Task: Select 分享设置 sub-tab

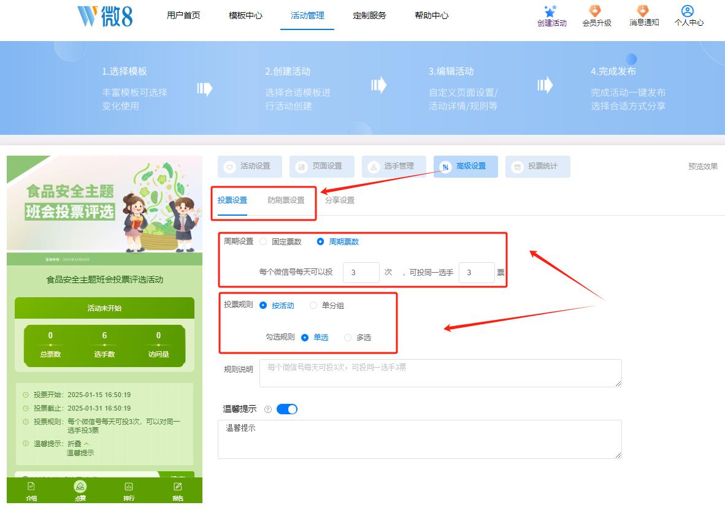Action: click(339, 200)
